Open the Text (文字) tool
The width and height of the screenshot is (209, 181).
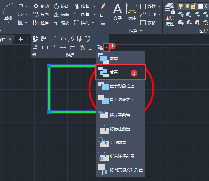(x=118, y=12)
